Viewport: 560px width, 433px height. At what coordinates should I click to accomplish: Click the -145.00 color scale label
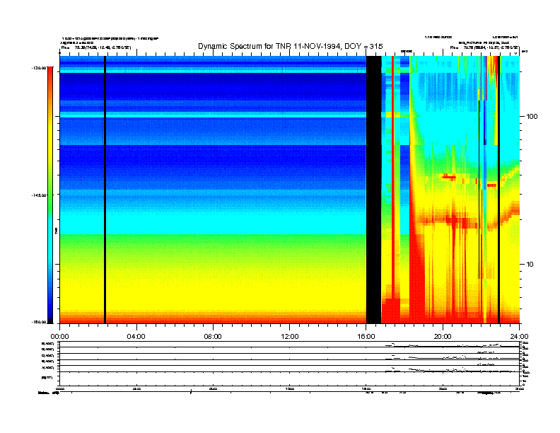[40, 195]
